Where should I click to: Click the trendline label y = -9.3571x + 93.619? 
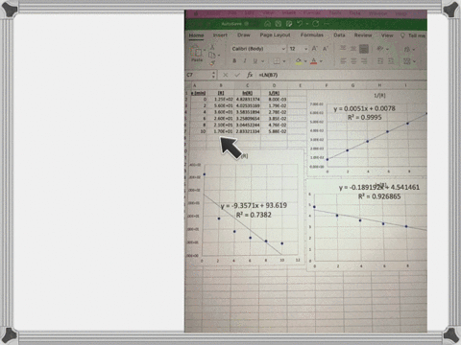(254, 205)
